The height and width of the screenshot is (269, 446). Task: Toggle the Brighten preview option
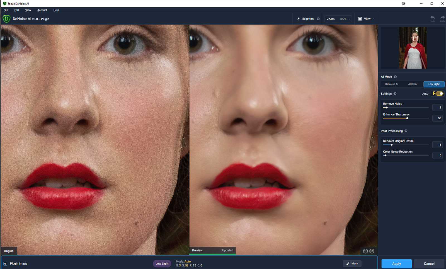305,19
